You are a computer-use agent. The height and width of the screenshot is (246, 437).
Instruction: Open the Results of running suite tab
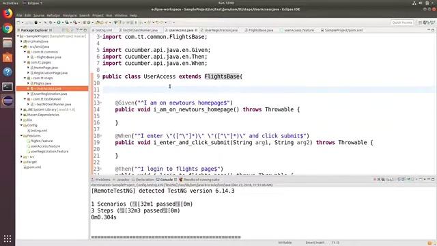[x=201, y=180]
